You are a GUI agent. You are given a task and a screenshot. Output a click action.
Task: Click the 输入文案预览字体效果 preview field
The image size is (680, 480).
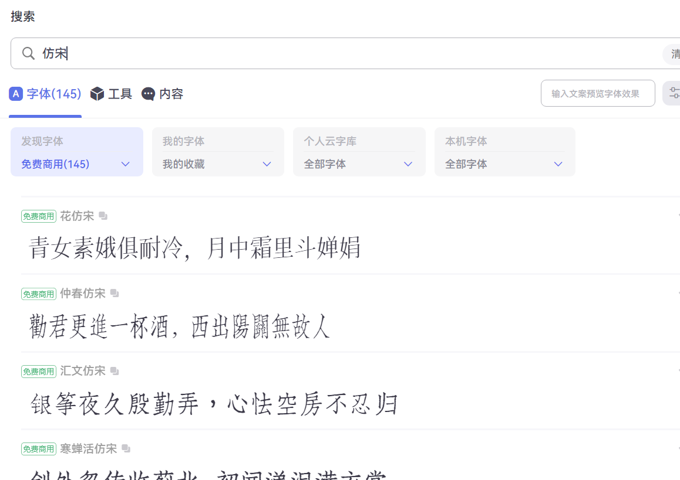pos(597,93)
